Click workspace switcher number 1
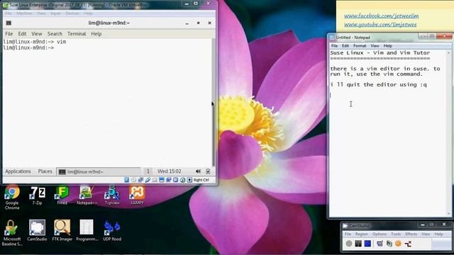Viewport: 454px width, 255px height. [148, 171]
